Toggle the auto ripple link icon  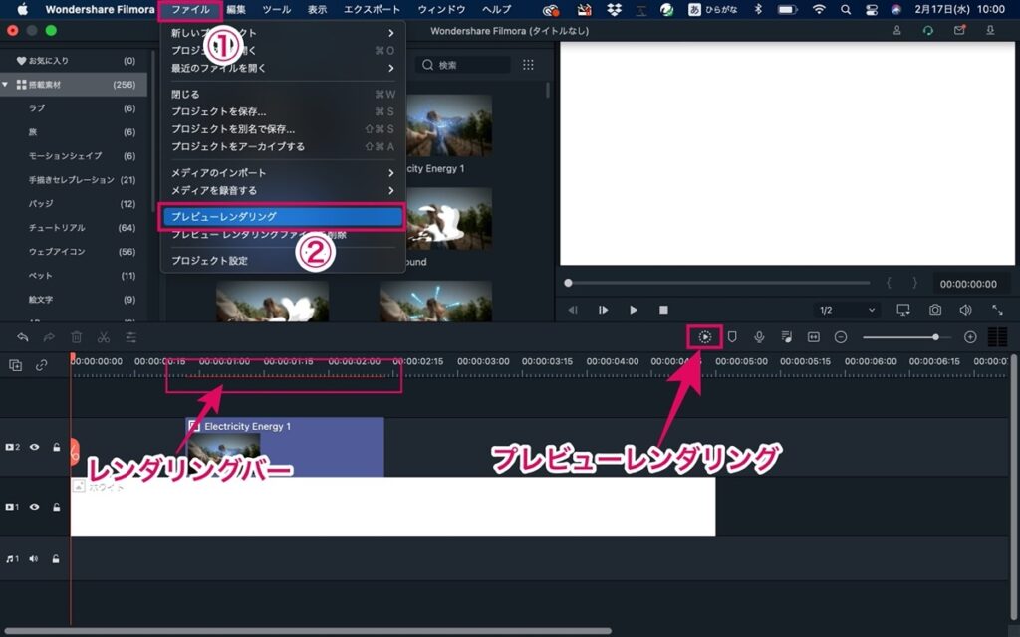click(x=41, y=365)
